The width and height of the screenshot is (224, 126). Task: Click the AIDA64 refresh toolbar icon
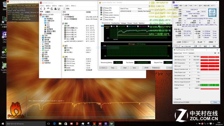tap(52, 9)
